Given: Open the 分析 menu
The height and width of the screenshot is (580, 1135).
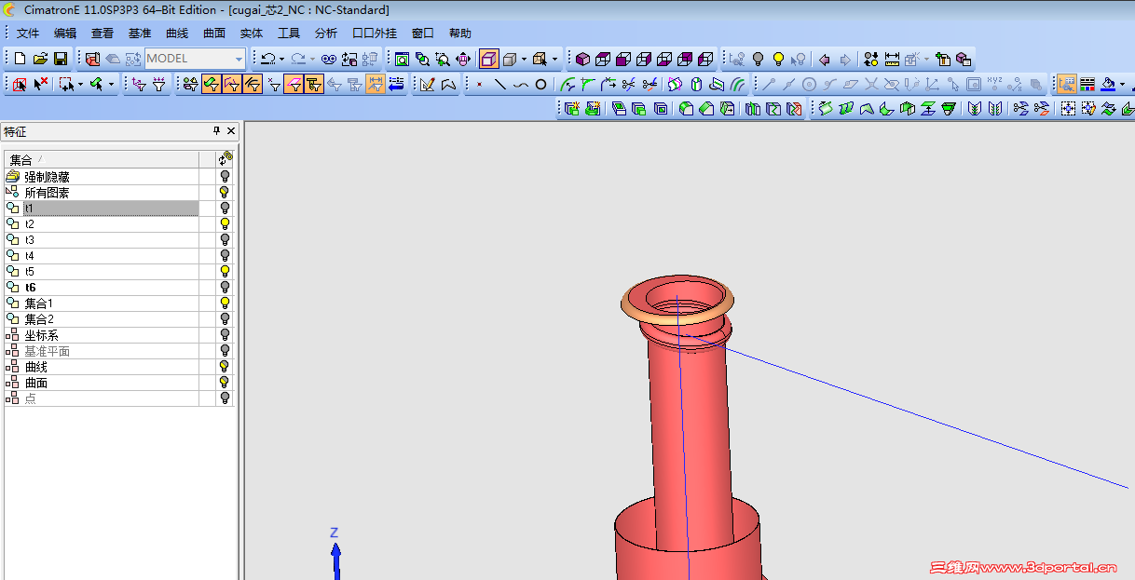Looking at the screenshot, I should pyautogui.click(x=326, y=34).
